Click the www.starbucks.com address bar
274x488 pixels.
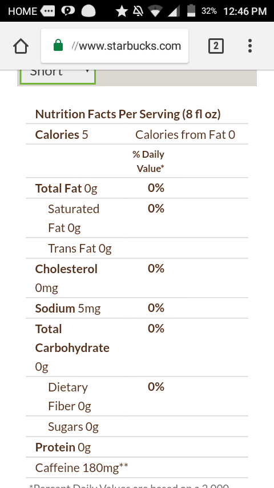pos(114,46)
